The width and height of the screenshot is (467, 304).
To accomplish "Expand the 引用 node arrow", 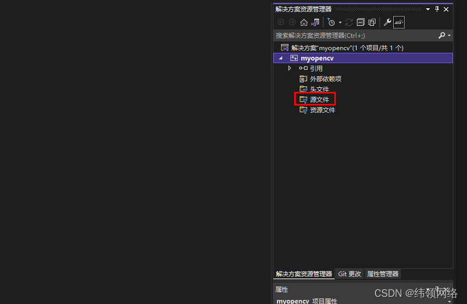I will 290,68.
